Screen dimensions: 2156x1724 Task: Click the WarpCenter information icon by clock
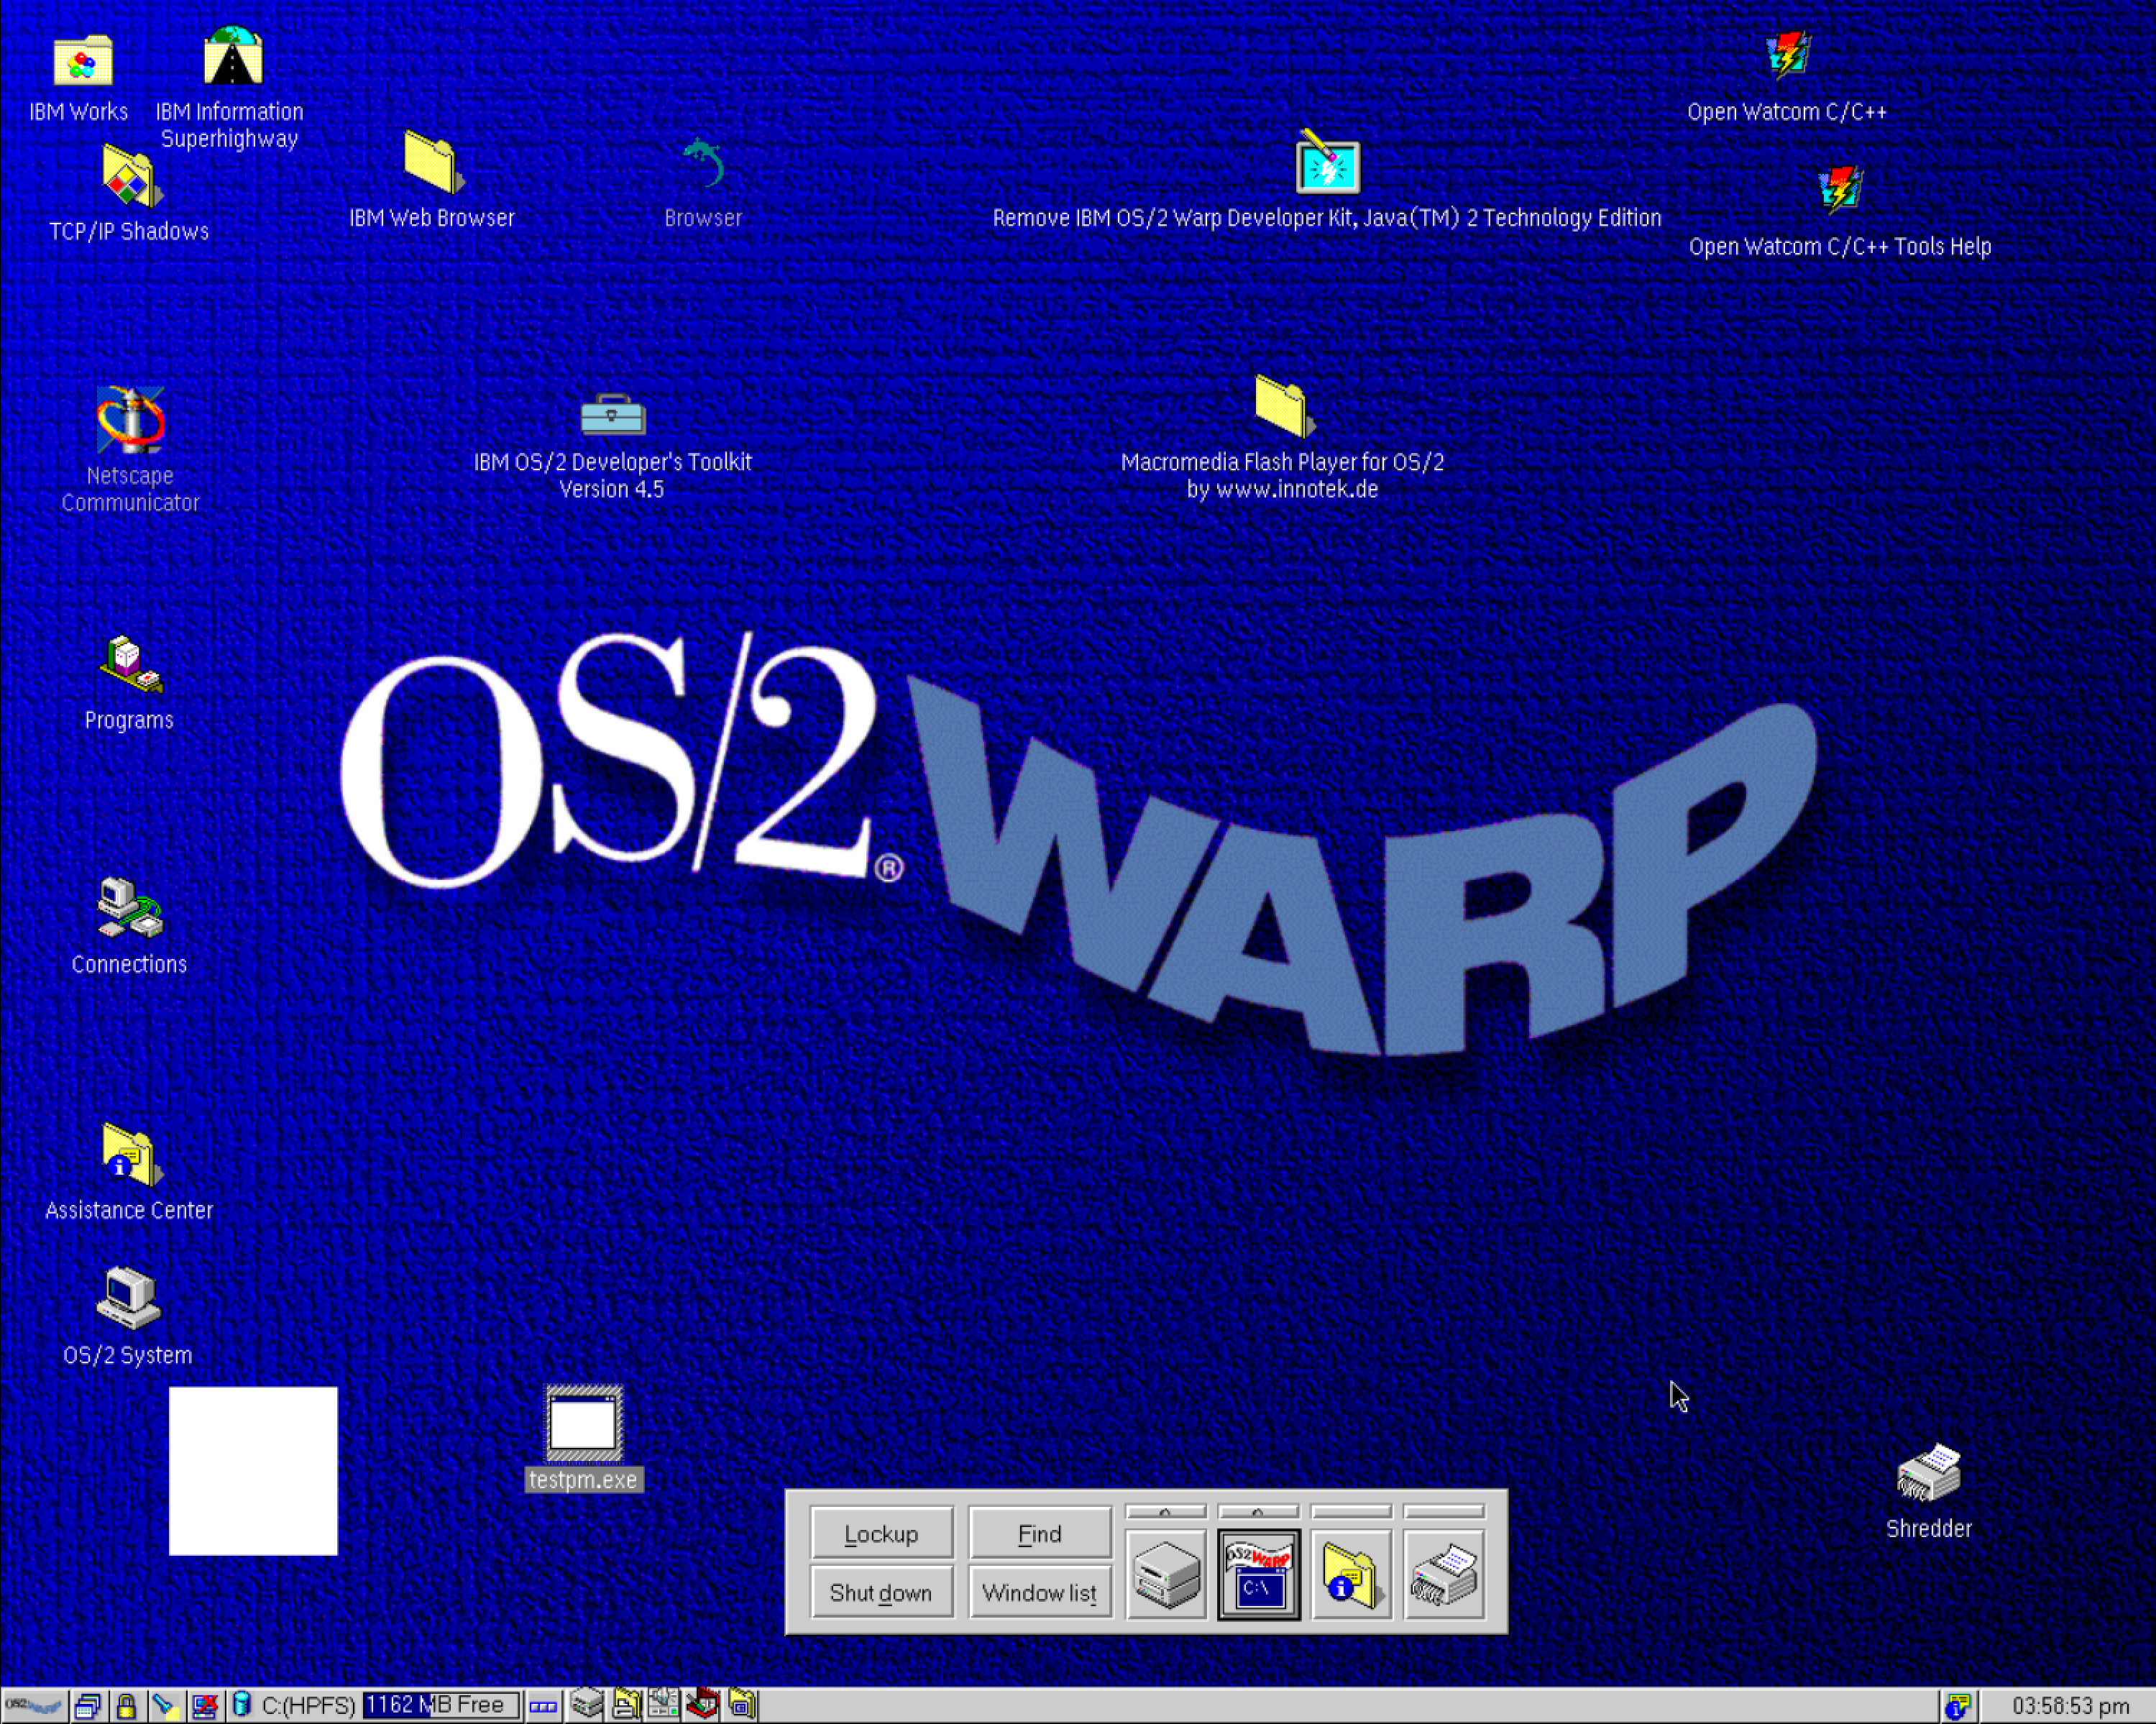tap(1958, 1706)
